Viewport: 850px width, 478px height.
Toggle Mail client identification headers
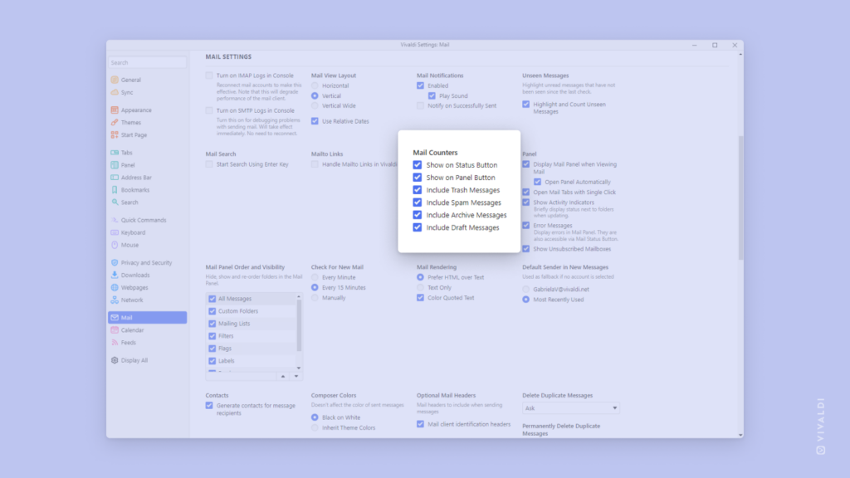click(x=420, y=424)
